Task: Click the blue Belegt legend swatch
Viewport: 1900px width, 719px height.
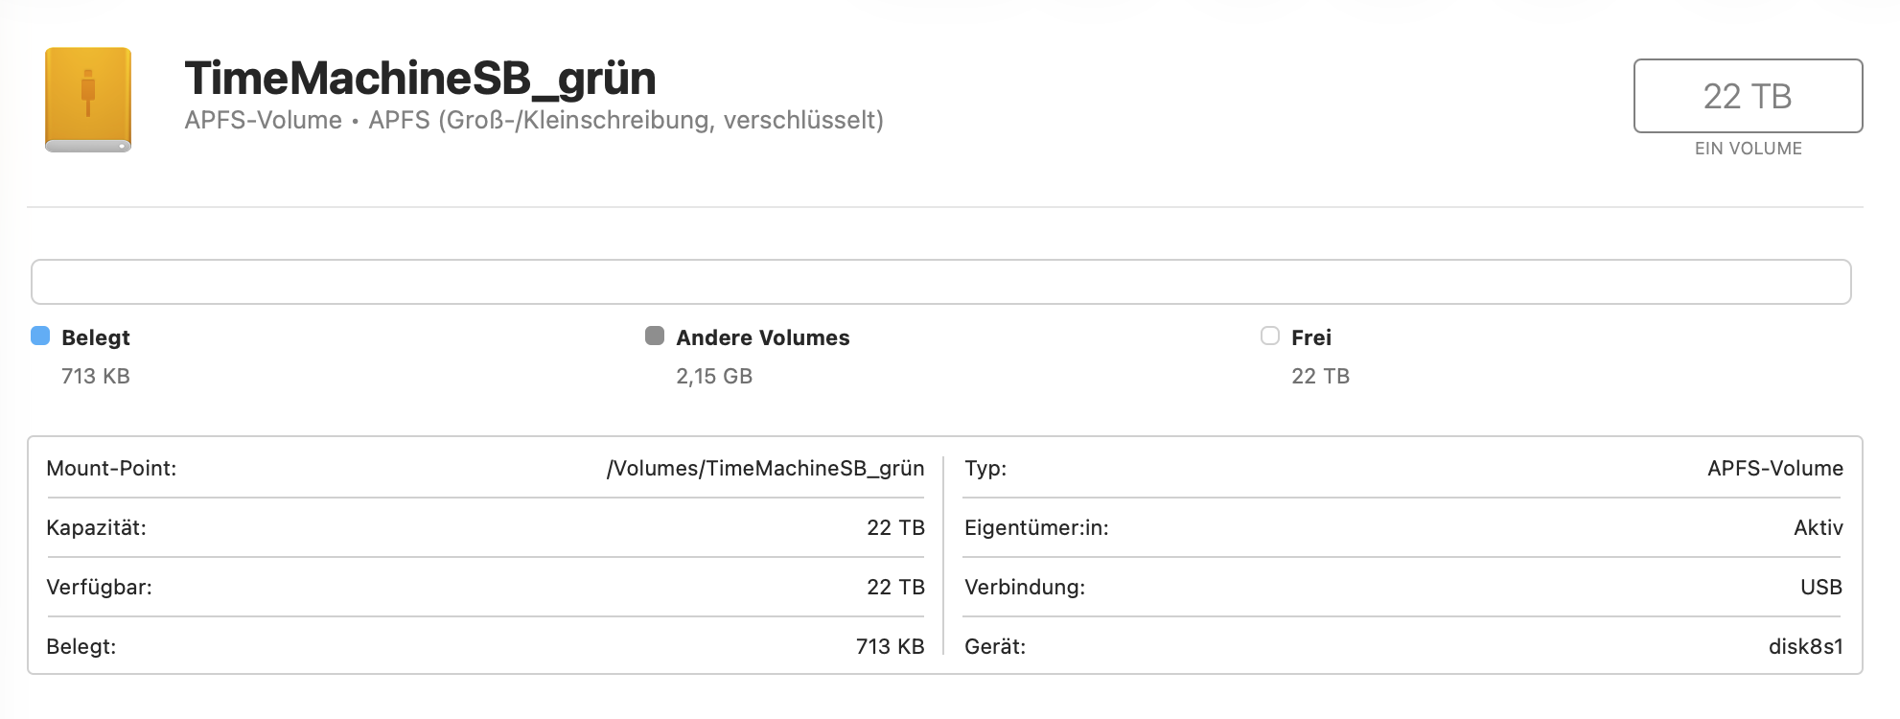Action: 40,336
